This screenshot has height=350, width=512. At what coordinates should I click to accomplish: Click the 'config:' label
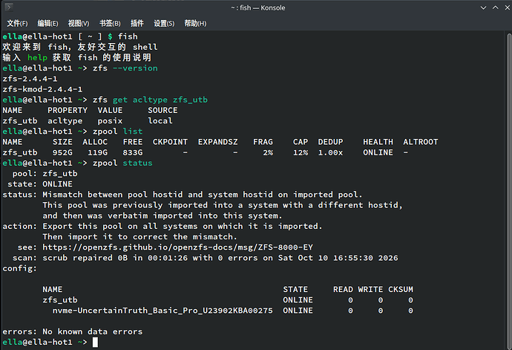[20, 268]
